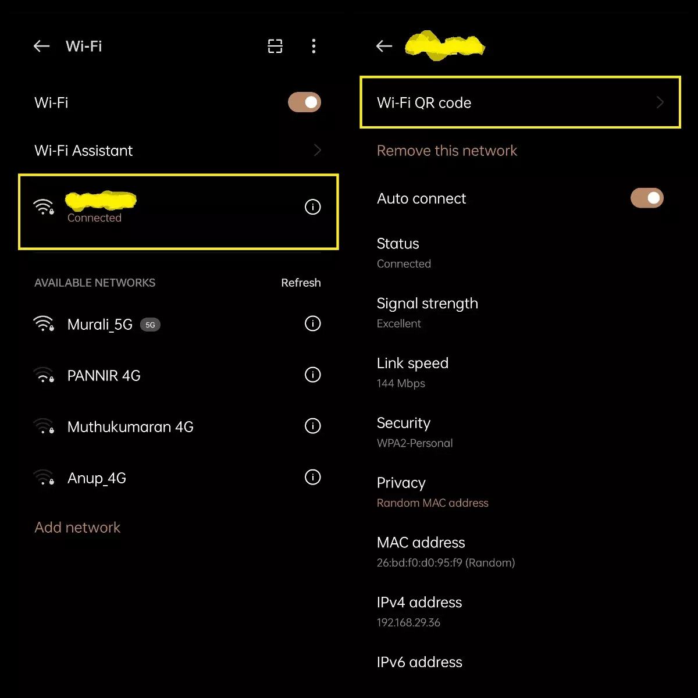This screenshot has height=698, width=698.
Task: Tap Remove this network
Action: tap(447, 151)
